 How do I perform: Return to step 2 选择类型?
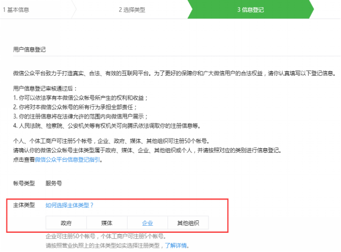tap(132, 10)
